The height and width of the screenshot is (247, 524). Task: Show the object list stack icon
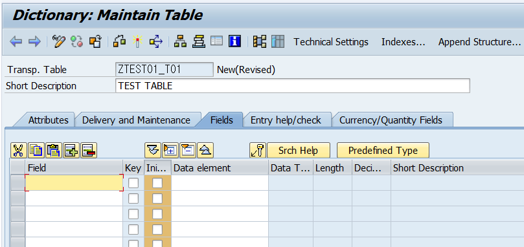coord(198,42)
